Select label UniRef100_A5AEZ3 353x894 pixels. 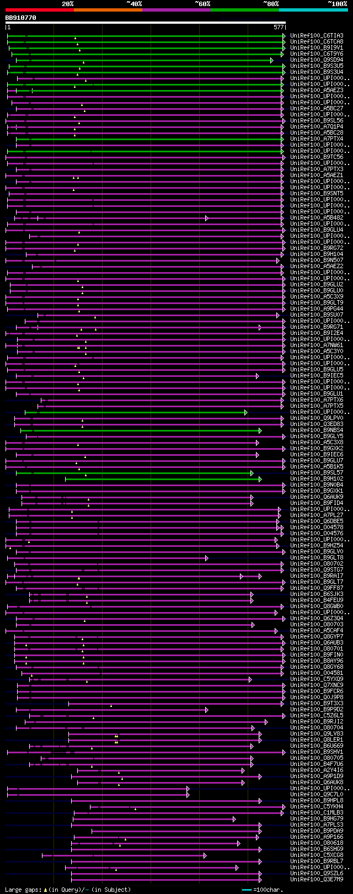317,91
